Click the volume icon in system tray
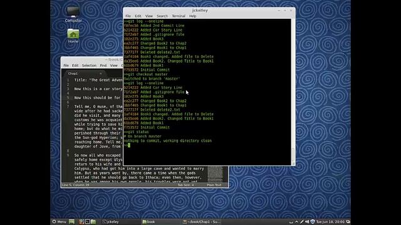Screen dimensions: 401x225 coord(307,222)
